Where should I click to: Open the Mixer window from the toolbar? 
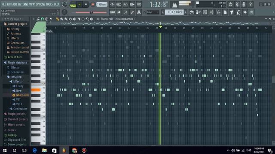pos(212,12)
